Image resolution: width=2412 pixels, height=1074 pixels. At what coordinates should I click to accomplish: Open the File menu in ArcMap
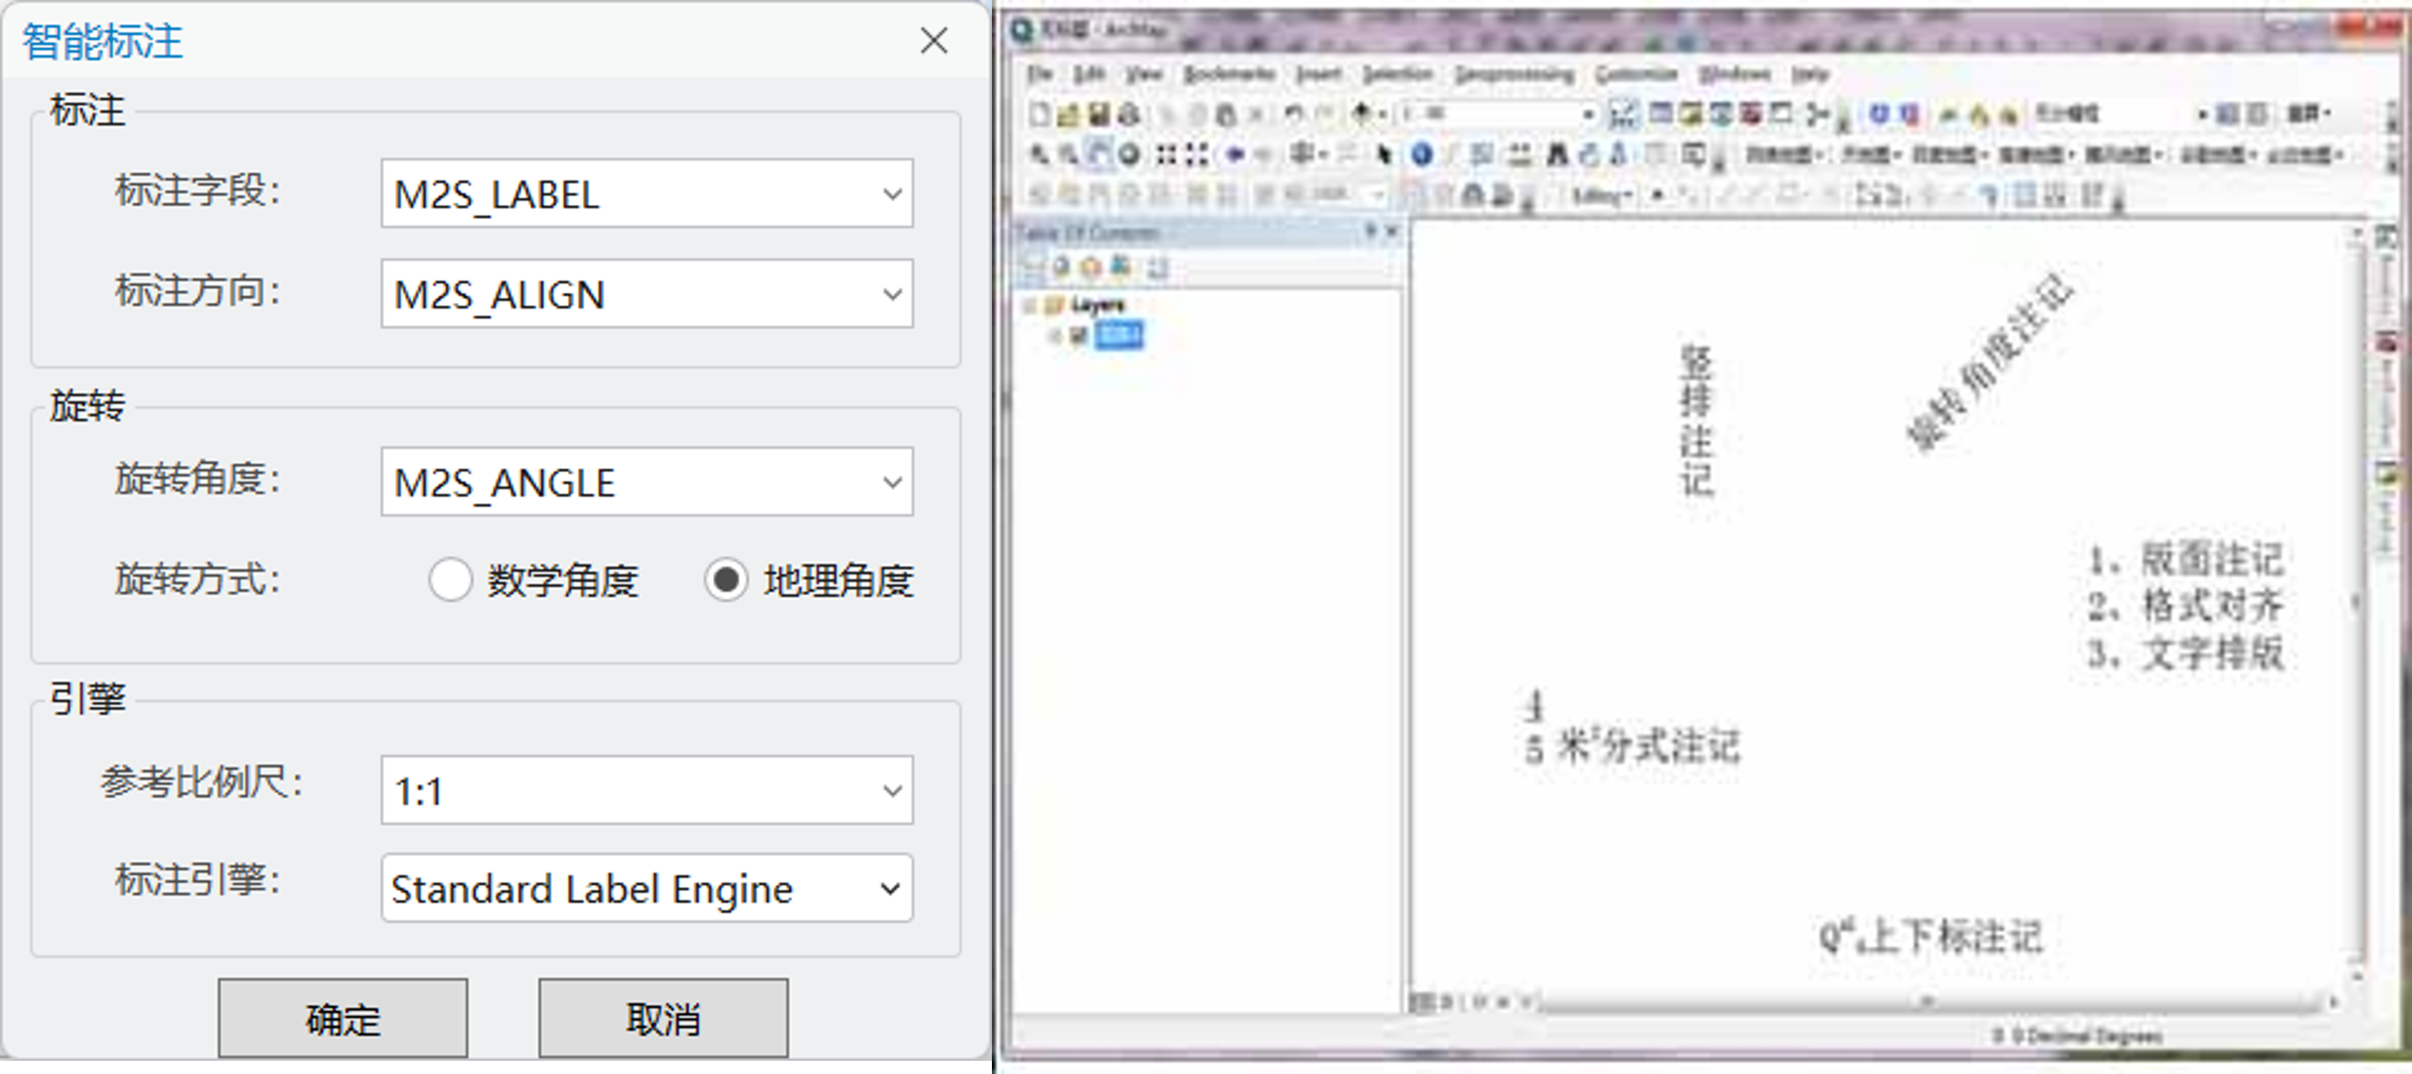[1039, 73]
